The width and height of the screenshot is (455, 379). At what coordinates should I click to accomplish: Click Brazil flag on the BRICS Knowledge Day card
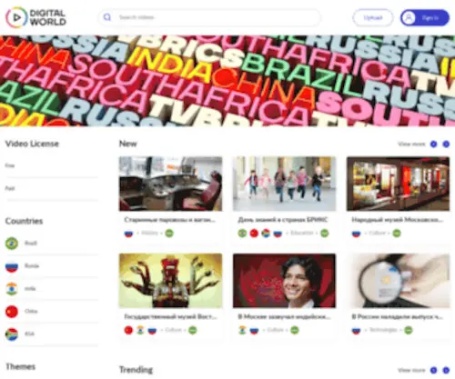242,234
